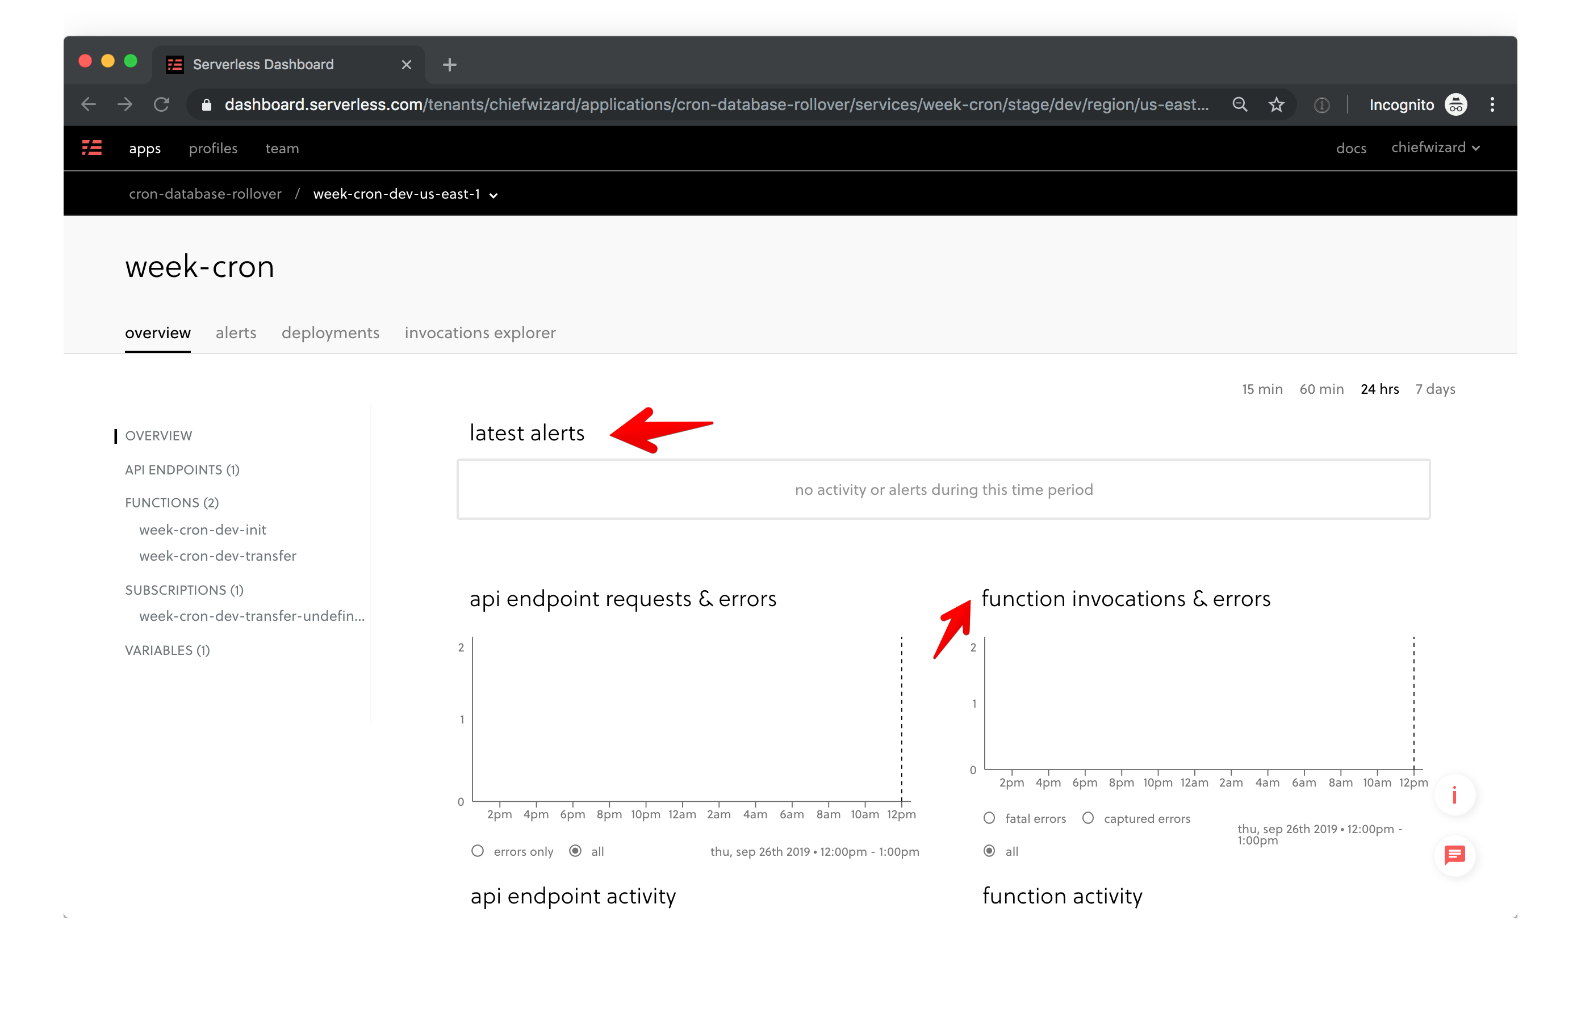The width and height of the screenshot is (1581, 1009).
Task: Go to cron-database-rollover breadcrumb
Action: [x=205, y=194]
